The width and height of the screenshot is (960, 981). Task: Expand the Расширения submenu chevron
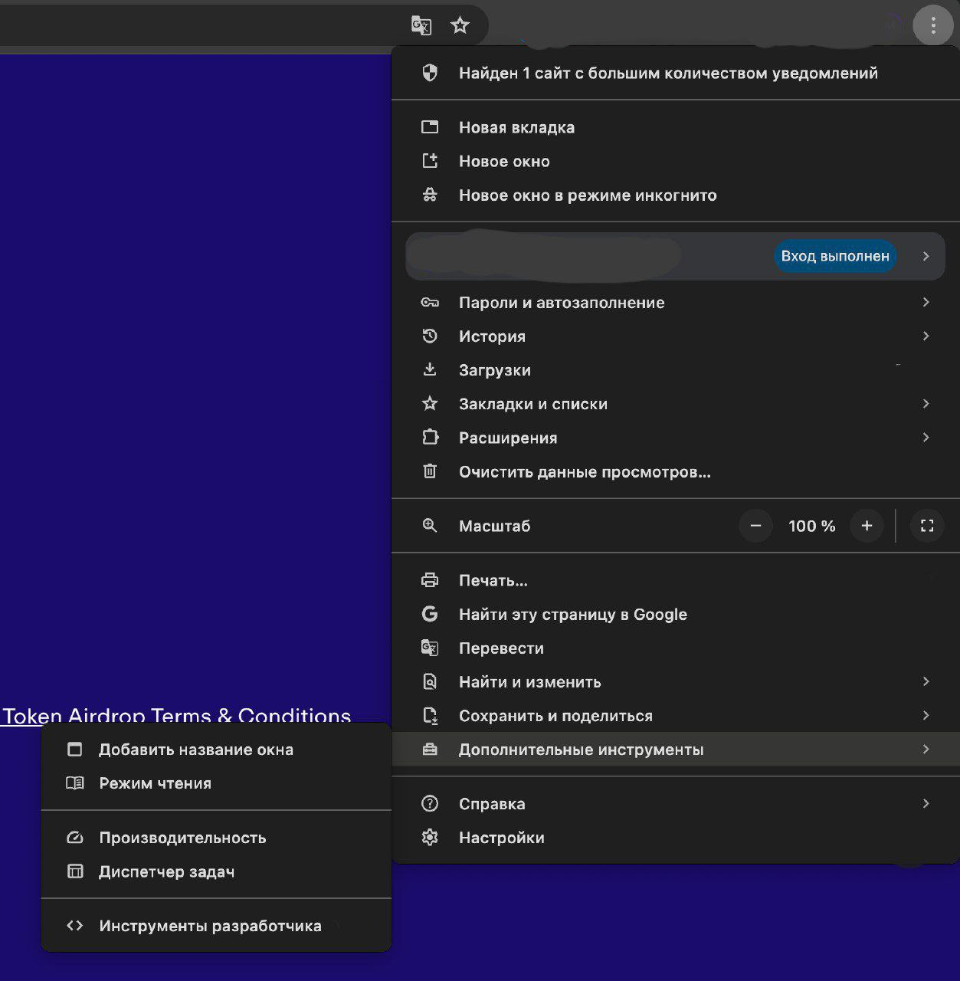tap(926, 438)
